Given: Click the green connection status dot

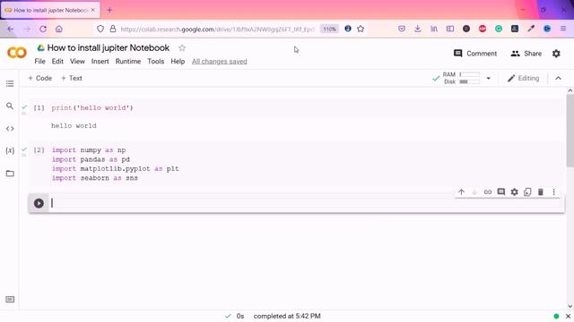Looking at the screenshot, I should coord(556,316).
